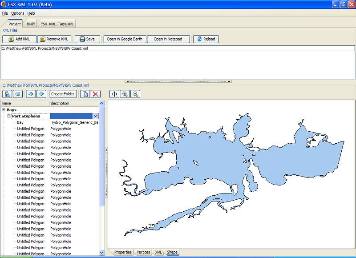Open the Options menu
Image resolution: width=356 pixels, height=258 pixels.
point(18,13)
